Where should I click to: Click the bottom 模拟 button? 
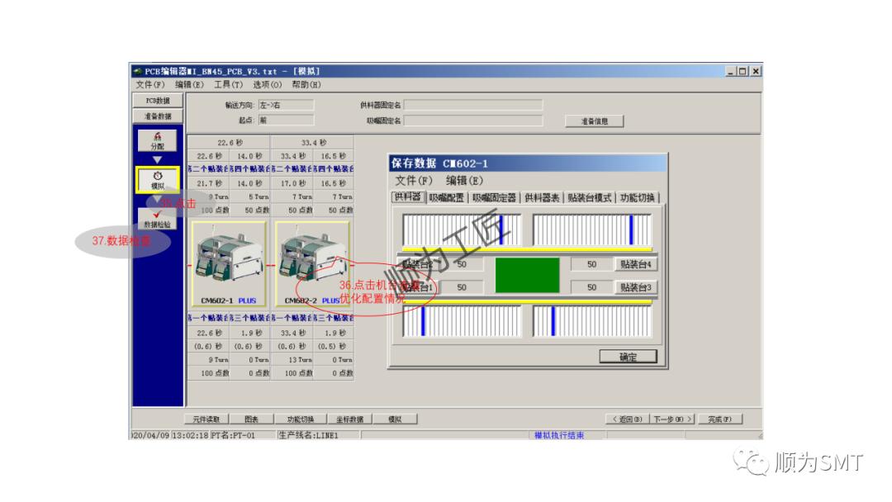[x=395, y=419]
